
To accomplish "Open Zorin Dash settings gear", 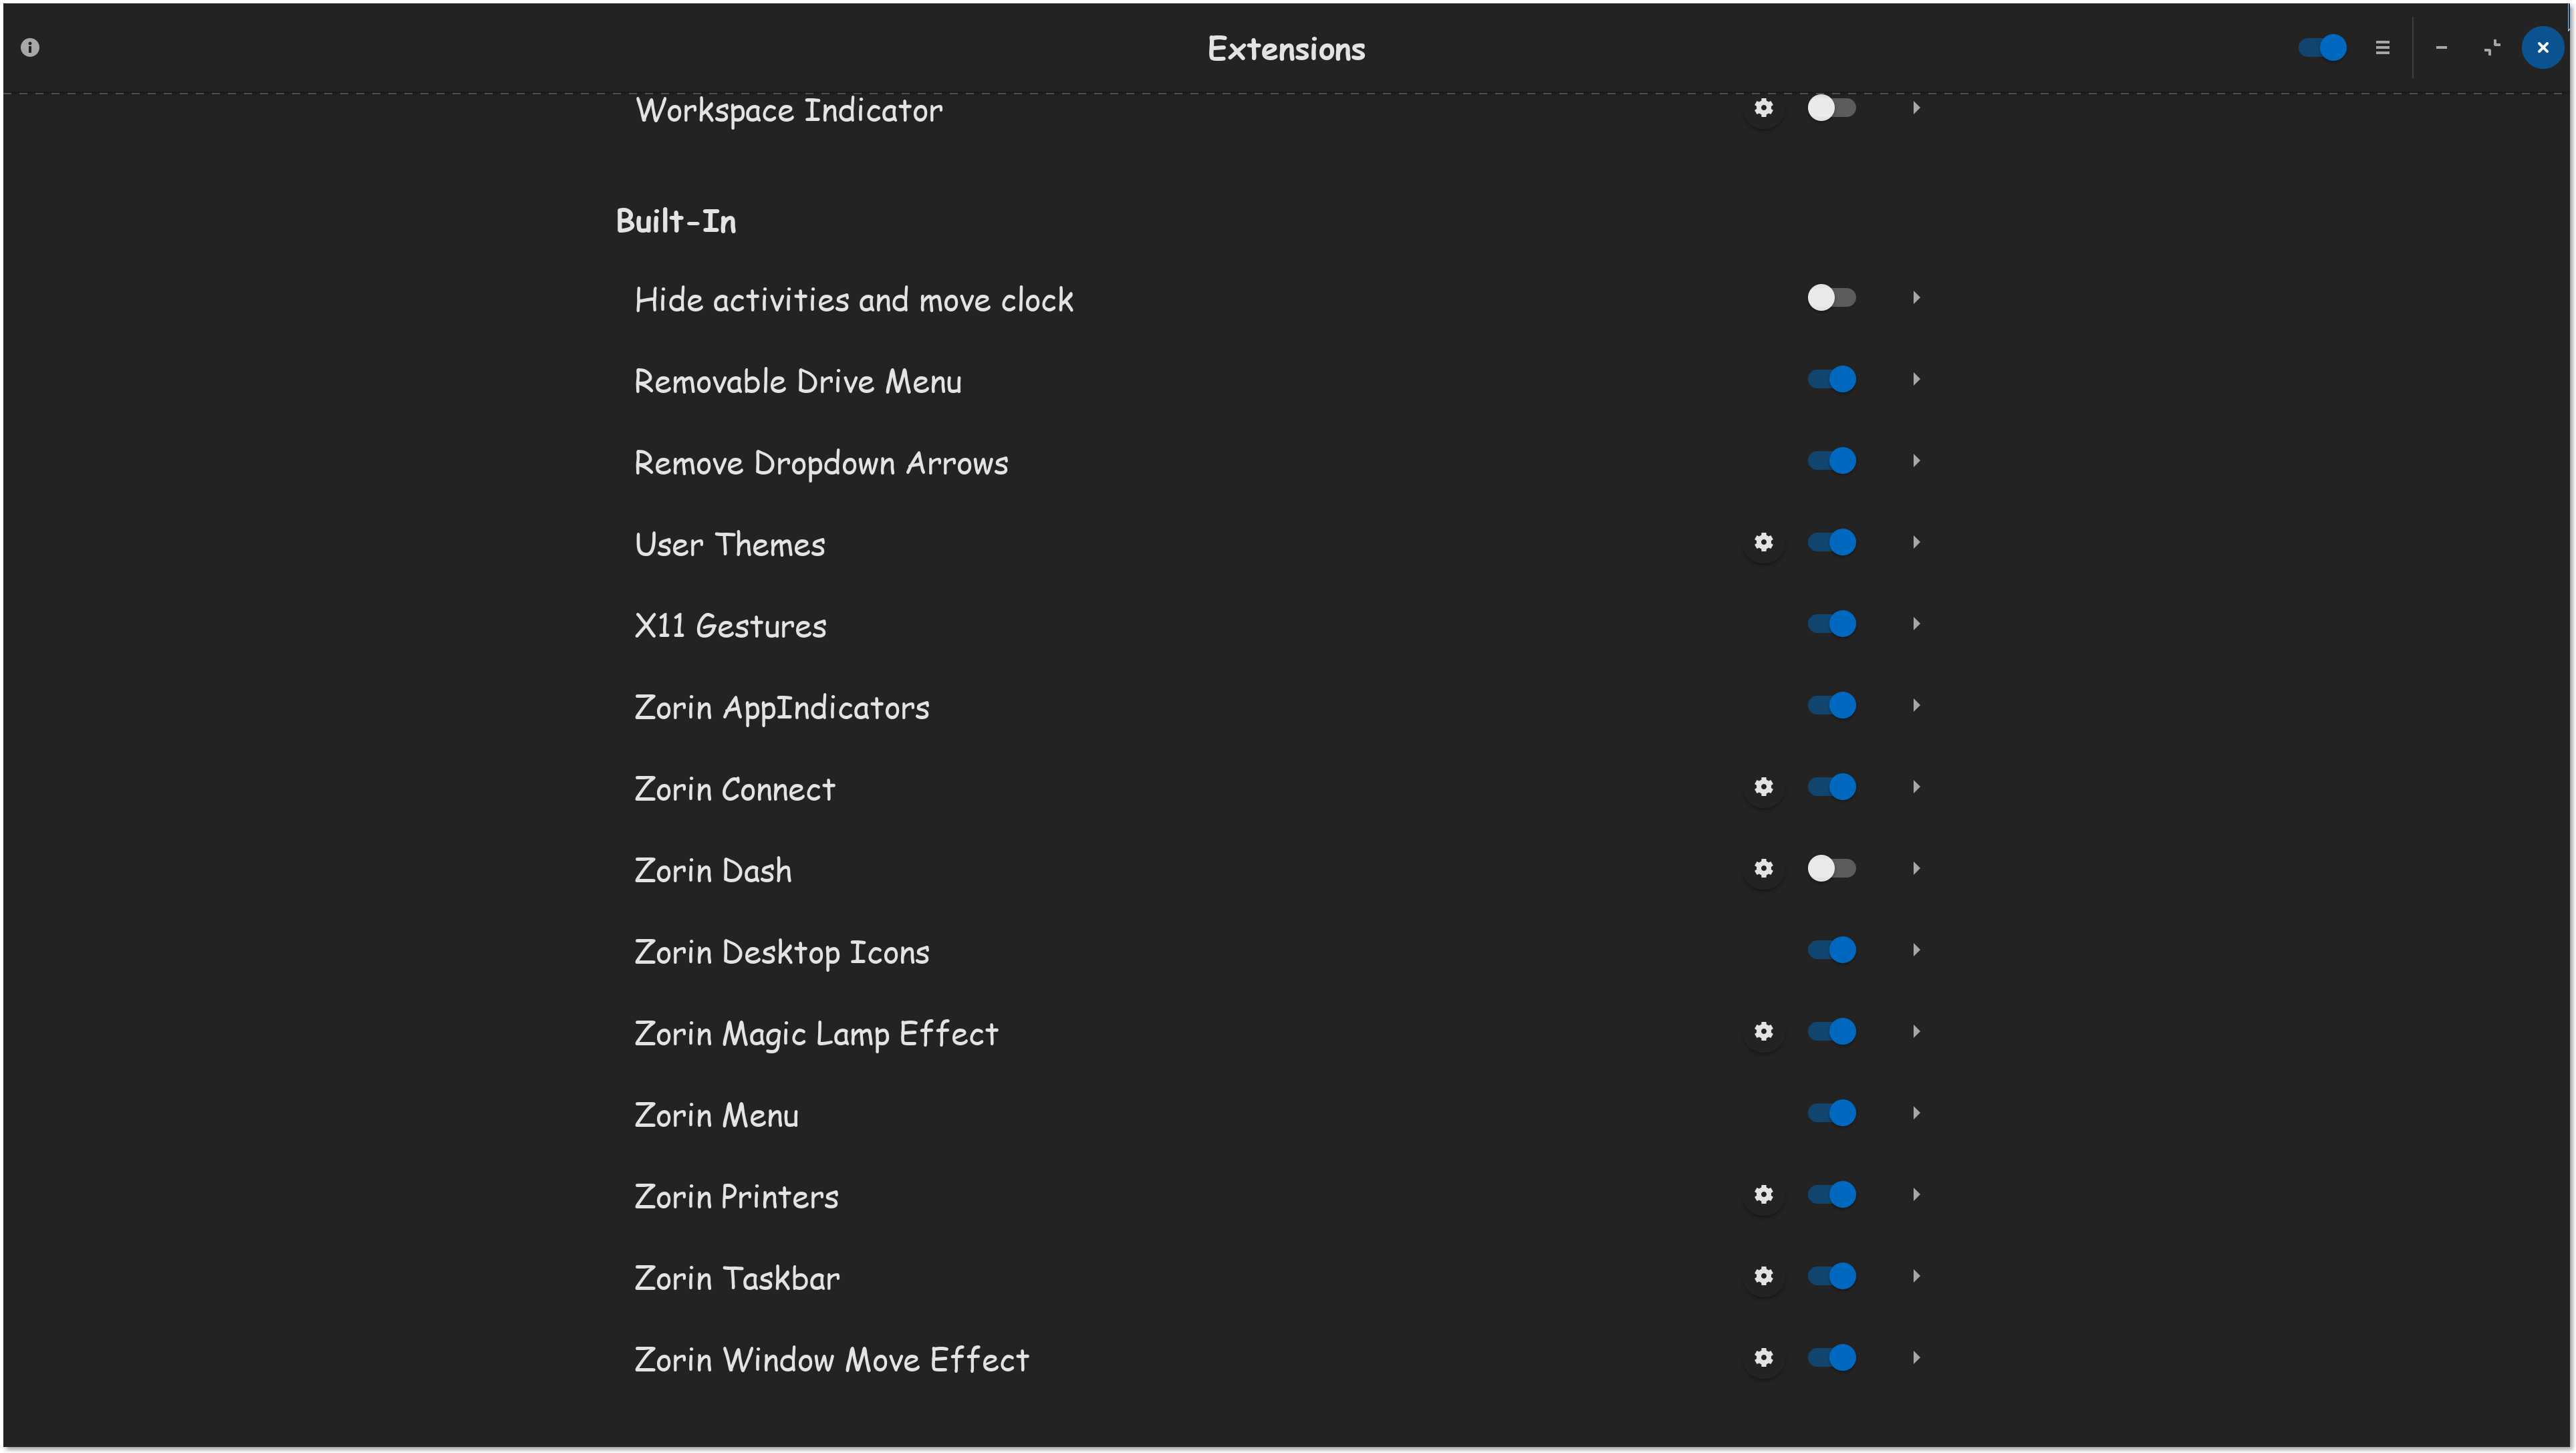I will [1763, 868].
